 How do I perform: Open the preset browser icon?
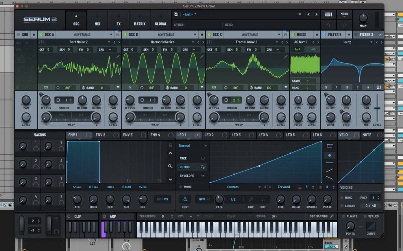click(328, 15)
